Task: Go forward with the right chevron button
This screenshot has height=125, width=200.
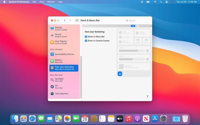Action: (x=70, y=20)
